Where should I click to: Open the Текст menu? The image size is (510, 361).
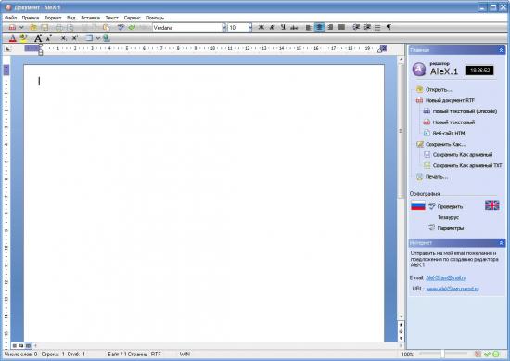112,18
